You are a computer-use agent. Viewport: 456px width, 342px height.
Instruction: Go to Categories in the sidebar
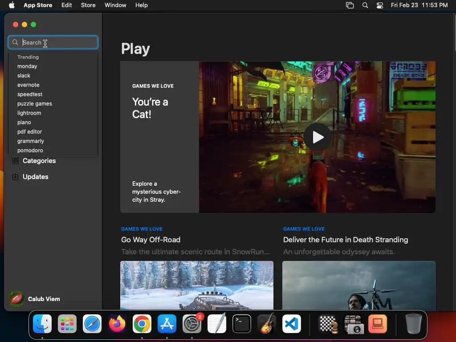tap(39, 161)
